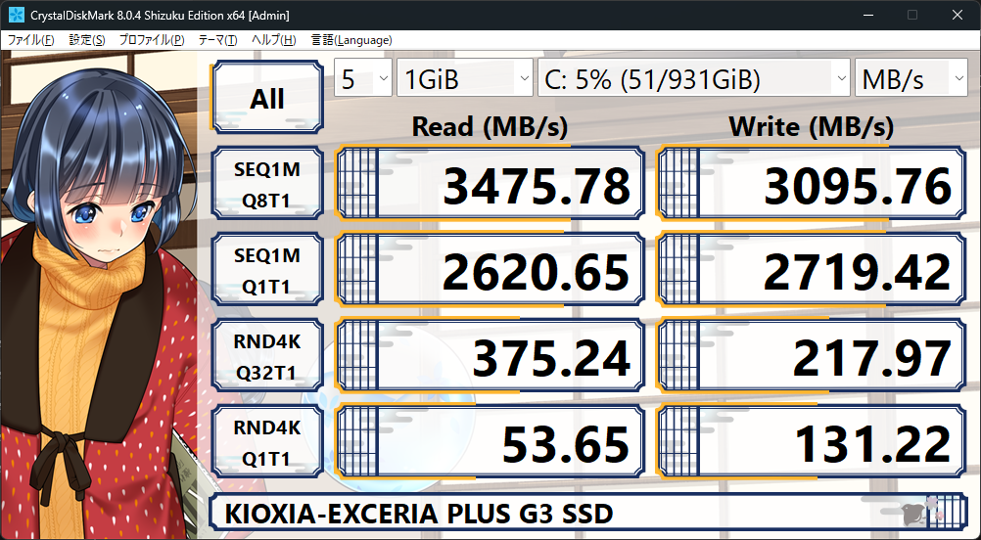Close the CrystalDiskMark window
This screenshot has width=981, height=540.
click(958, 15)
